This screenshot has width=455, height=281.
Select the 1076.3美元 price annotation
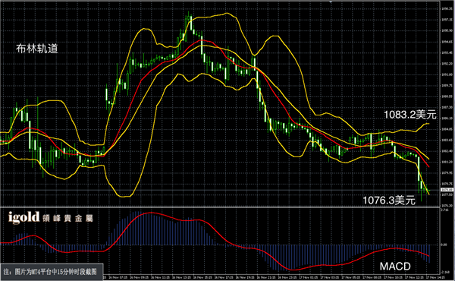[x=389, y=200]
